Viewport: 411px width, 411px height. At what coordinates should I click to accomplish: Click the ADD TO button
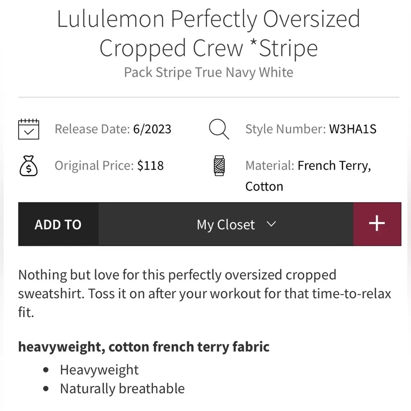point(58,224)
